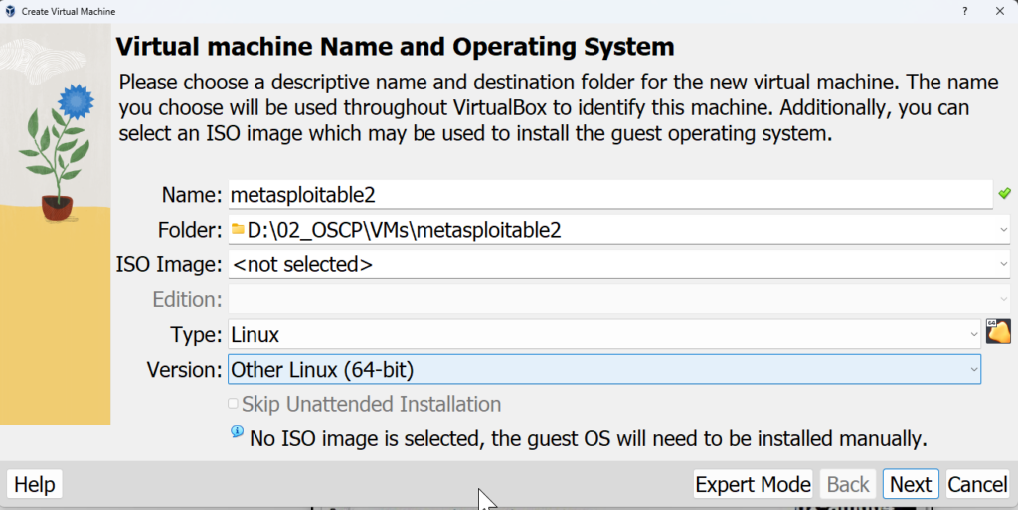Click the info icon beside the No ISO message
The height and width of the screenshot is (510, 1018).
(x=237, y=432)
